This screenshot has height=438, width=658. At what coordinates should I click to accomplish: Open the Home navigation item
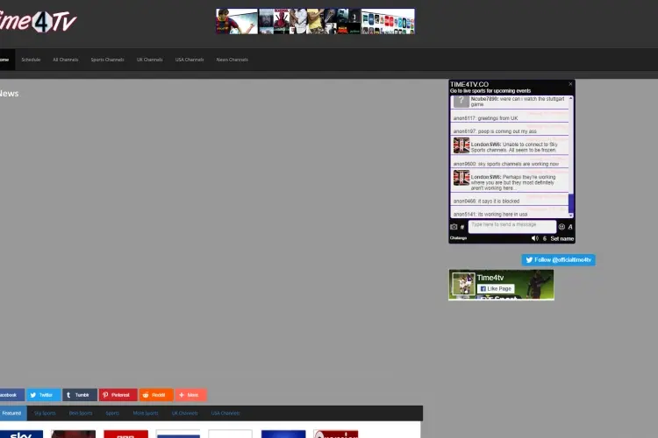tap(7, 60)
